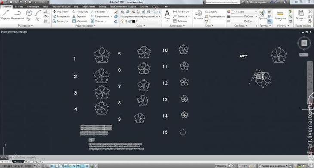314x168 pixels.
Task: Switch to the Вставка ribbon tab
Action: tap(19, 6)
